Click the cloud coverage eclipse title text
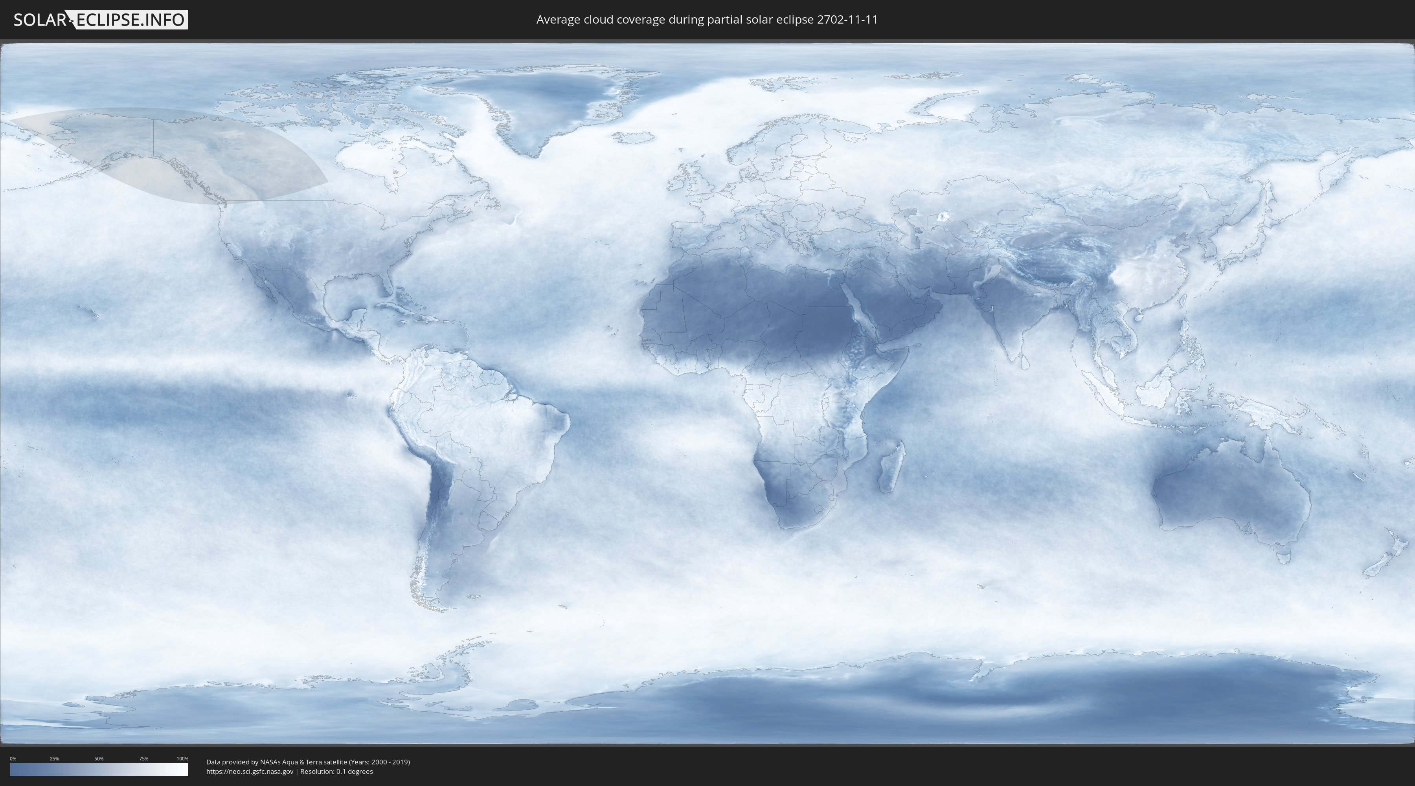The height and width of the screenshot is (786, 1415). pyautogui.click(x=707, y=20)
